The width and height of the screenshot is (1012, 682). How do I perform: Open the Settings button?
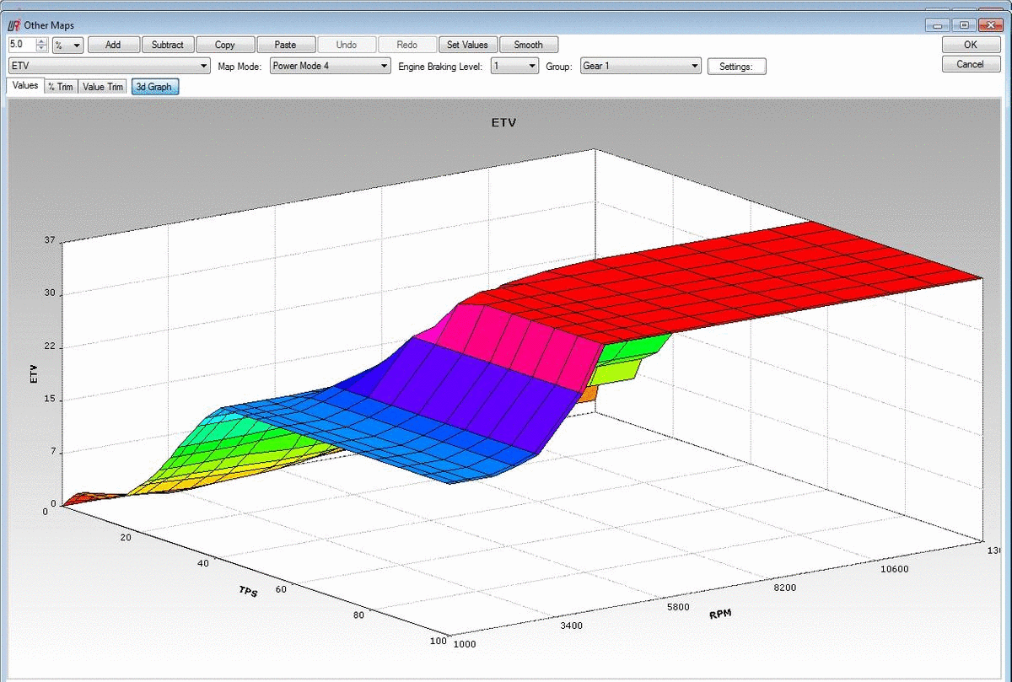click(736, 67)
